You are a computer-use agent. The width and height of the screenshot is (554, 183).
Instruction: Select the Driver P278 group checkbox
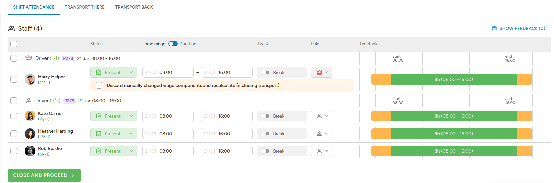[14, 58]
